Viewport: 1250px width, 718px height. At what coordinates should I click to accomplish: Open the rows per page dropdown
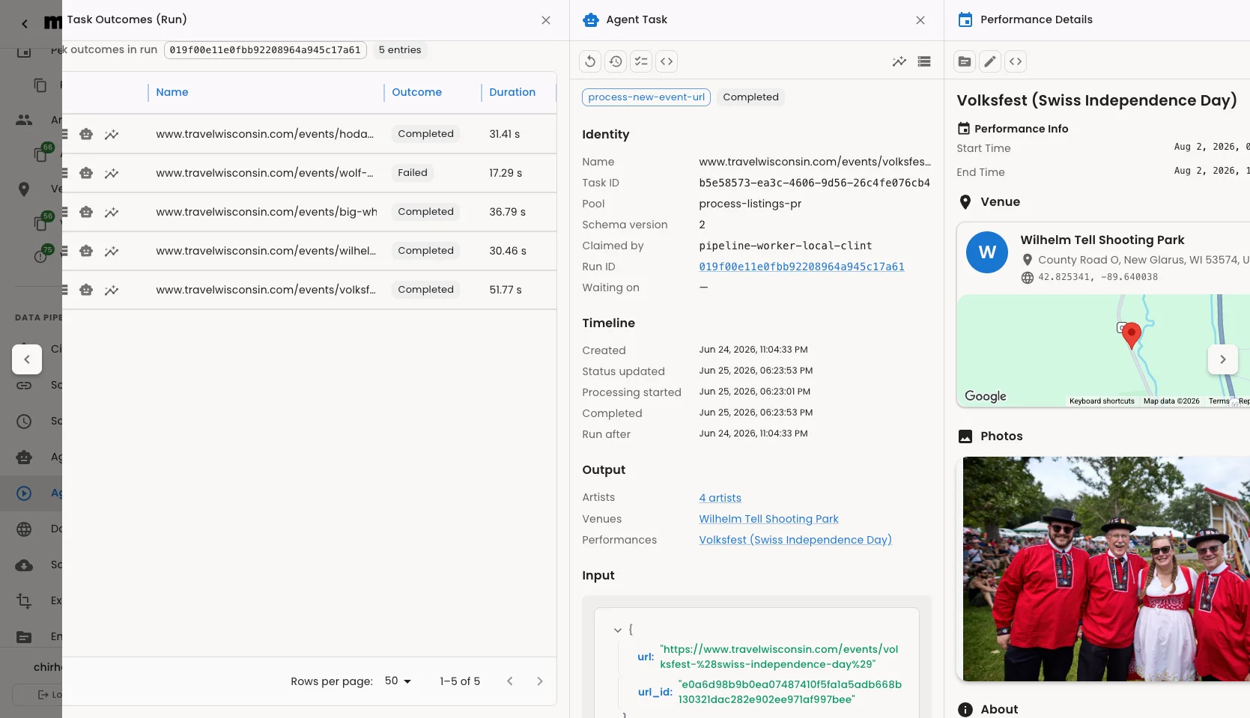[398, 681]
